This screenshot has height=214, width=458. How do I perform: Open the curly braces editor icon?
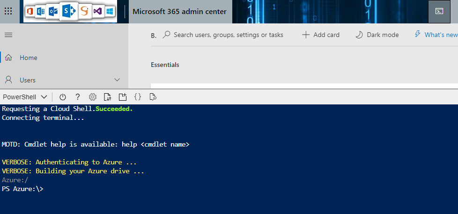(x=138, y=97)
